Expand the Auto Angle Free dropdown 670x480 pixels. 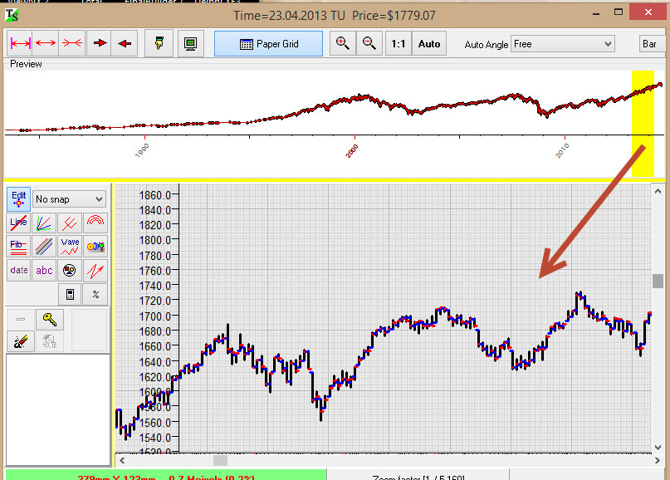point(562,44)
